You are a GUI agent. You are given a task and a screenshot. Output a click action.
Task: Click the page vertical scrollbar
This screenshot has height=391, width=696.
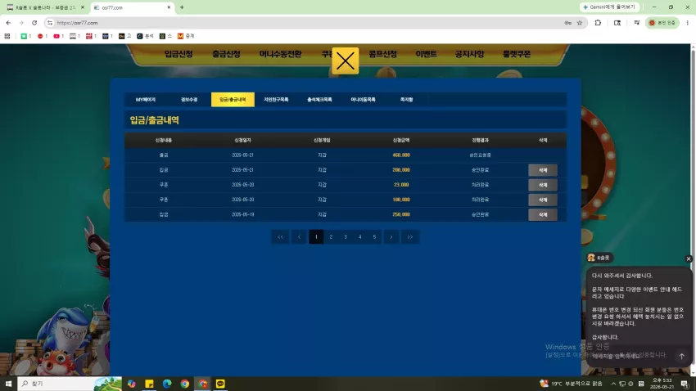click(693, 209)
